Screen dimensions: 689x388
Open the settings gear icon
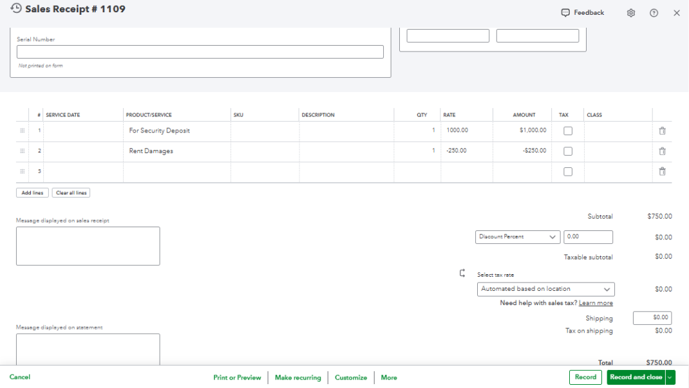pyautogui.click(x=631, y=13)
